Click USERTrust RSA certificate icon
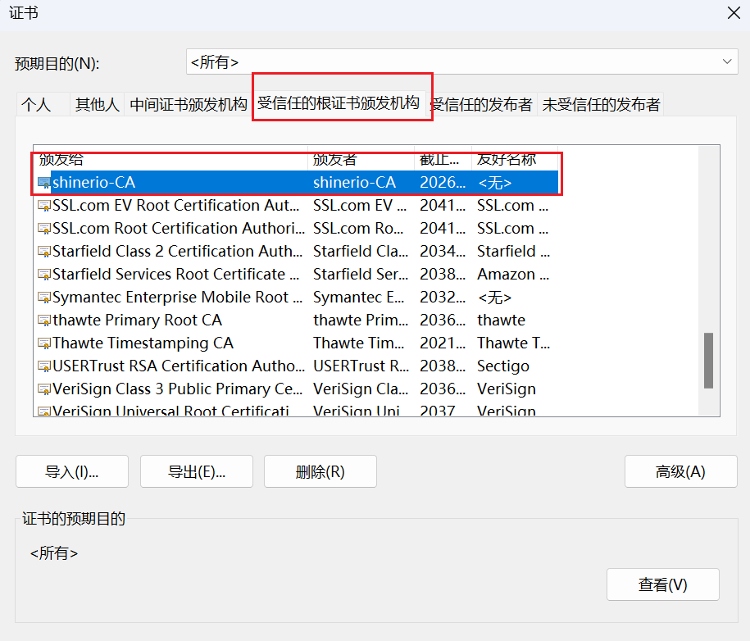Screen dimensions: 750x641 tap(44, 366)
